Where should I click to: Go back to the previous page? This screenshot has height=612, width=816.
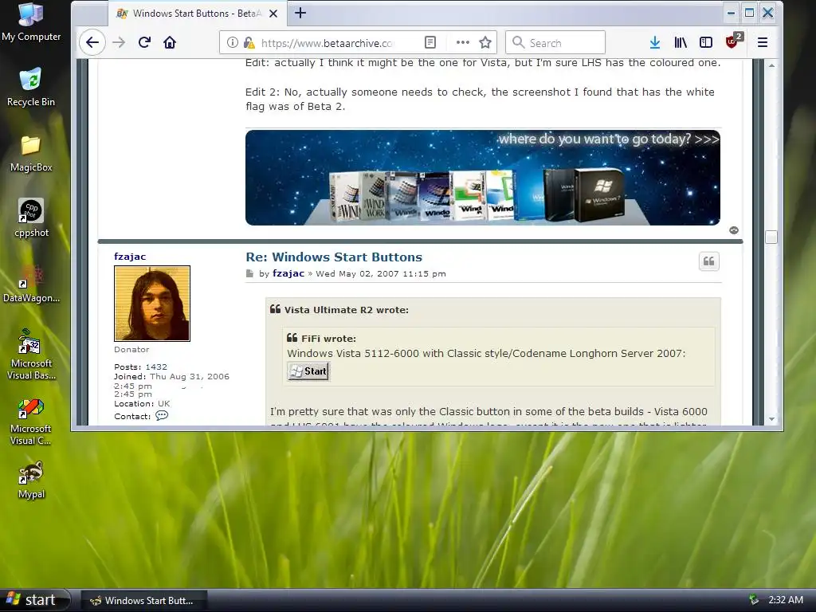92,43
